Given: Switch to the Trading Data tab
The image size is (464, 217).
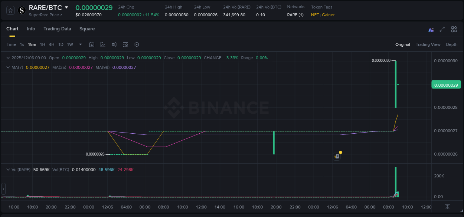Looking at the screenshot, I should [57, 29].
